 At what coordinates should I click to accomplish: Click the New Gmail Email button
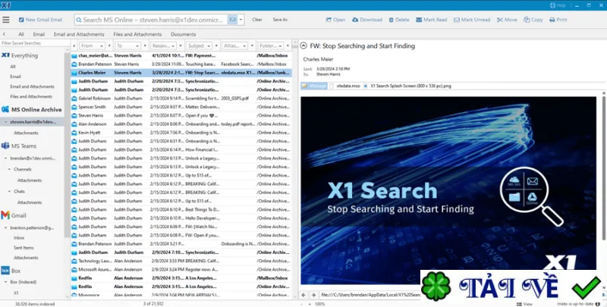pos(41,20)
